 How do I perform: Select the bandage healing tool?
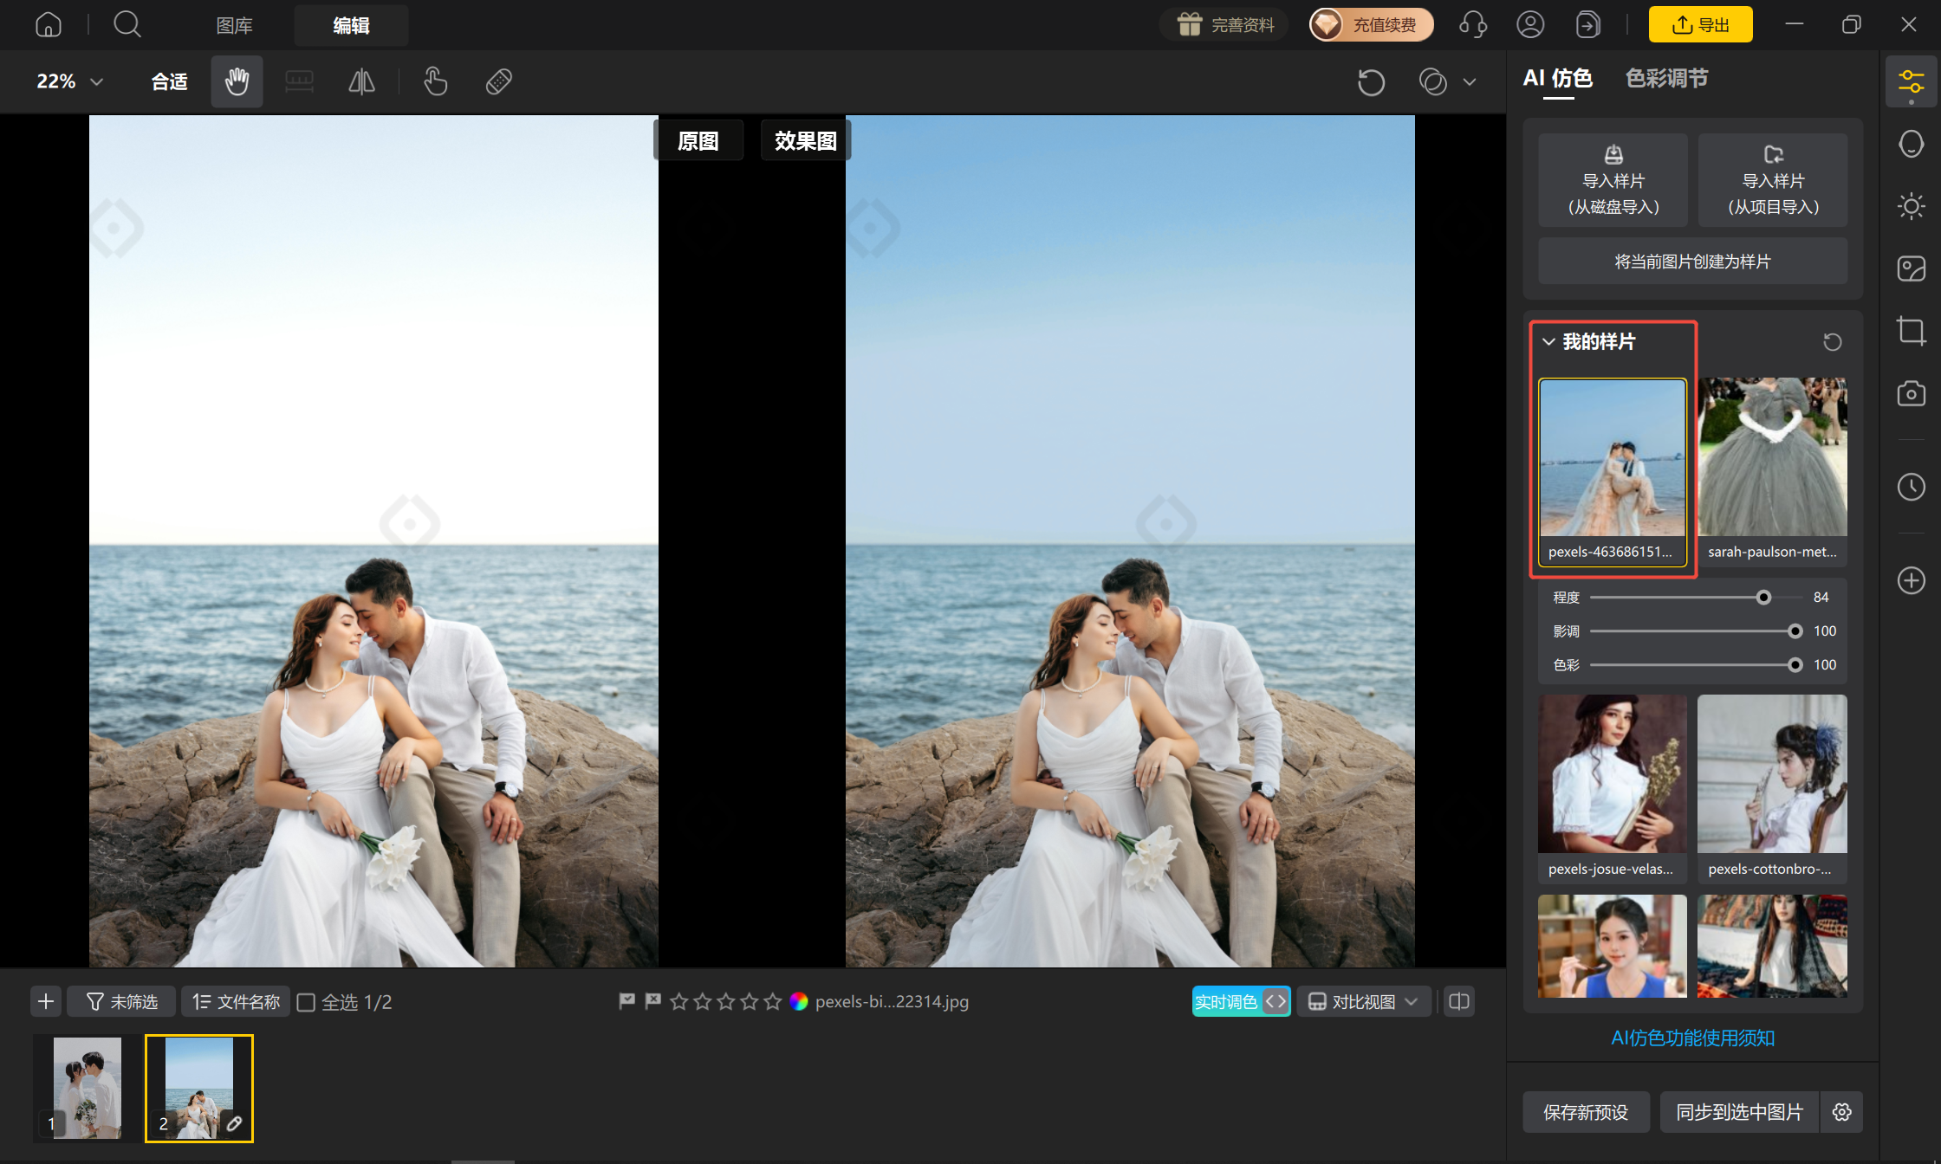coord(499,81)
